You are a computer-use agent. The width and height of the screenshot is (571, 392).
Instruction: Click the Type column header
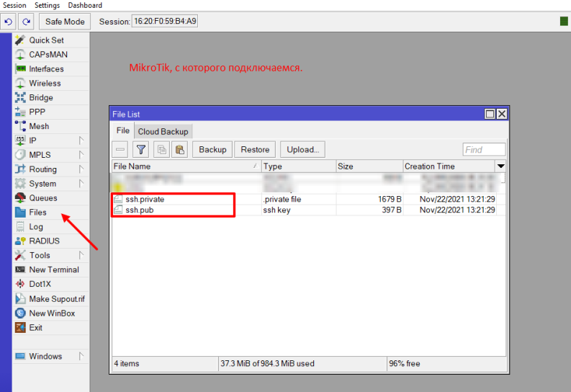click(x=299, y=166)
